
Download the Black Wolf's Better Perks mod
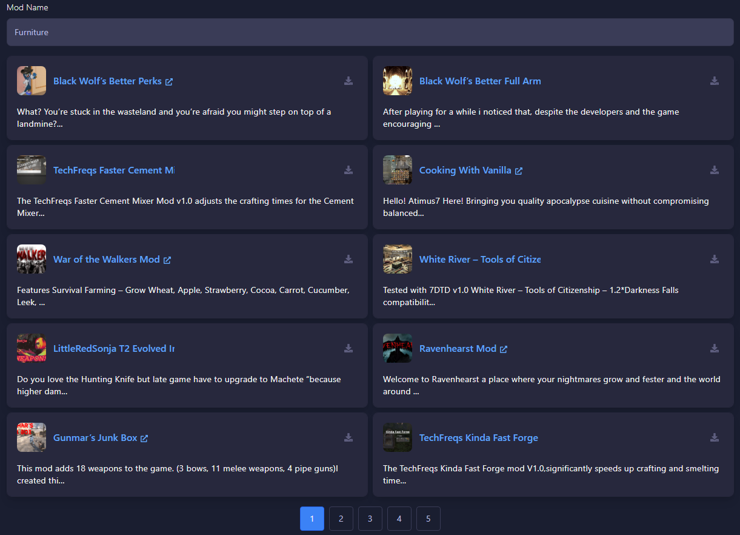[x=348, y=81]
